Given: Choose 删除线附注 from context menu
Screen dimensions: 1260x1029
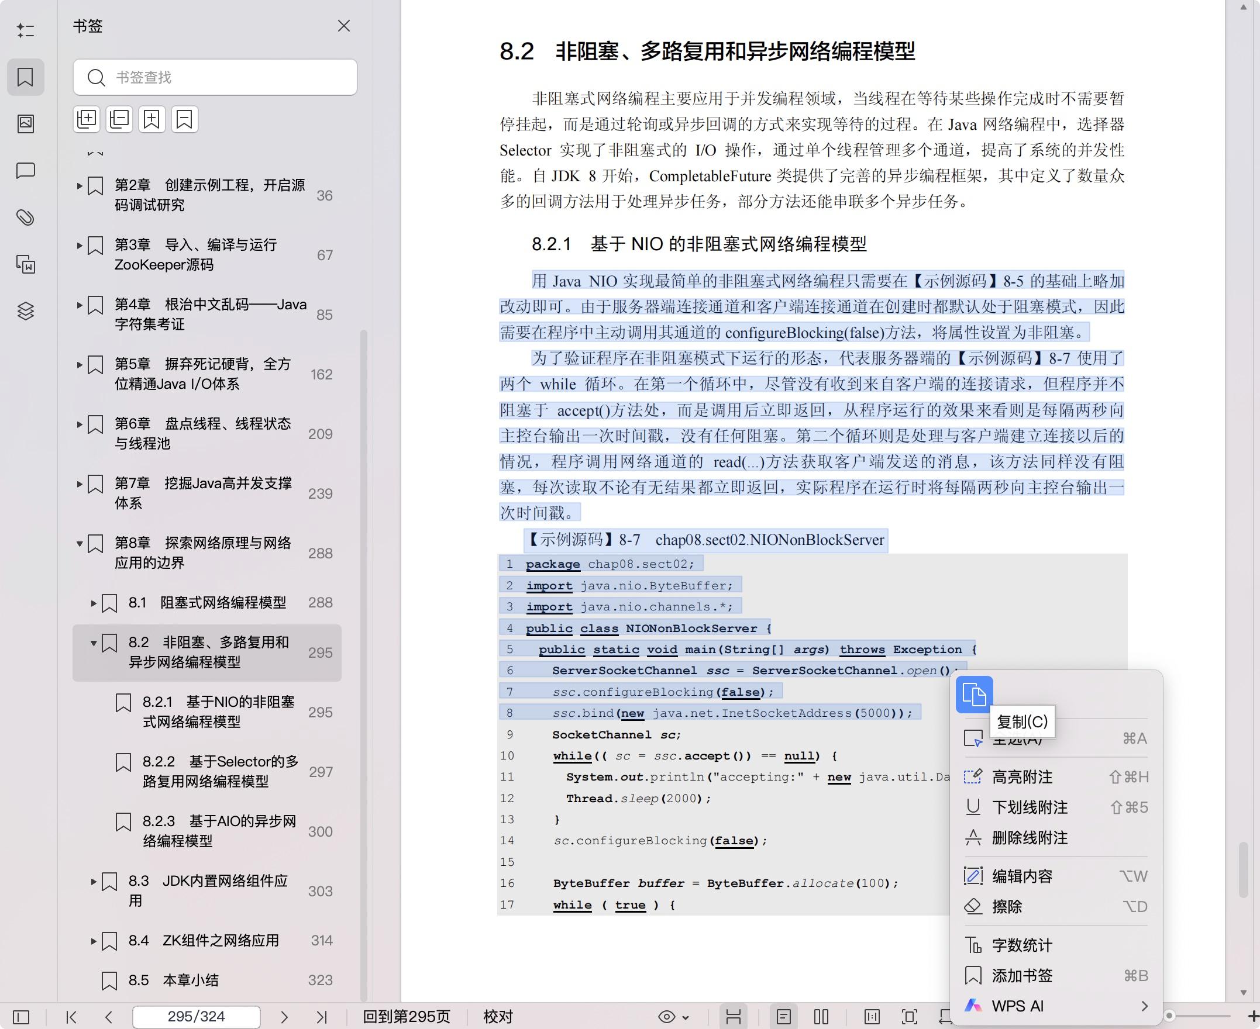Looking at the screenshot, I should coord(1056,838).
